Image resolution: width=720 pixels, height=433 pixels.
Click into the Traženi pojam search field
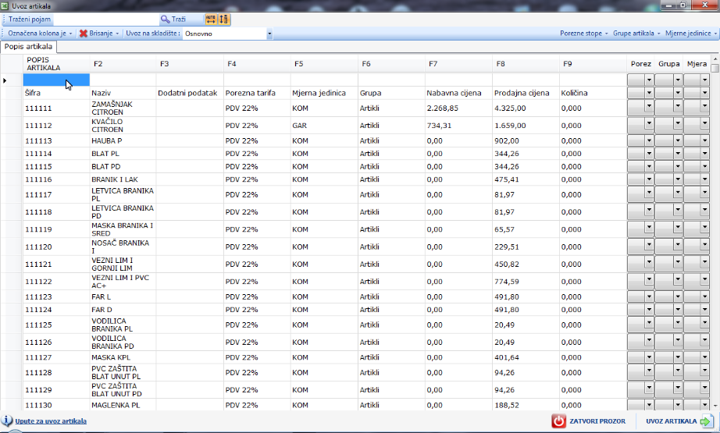(105, 20)
